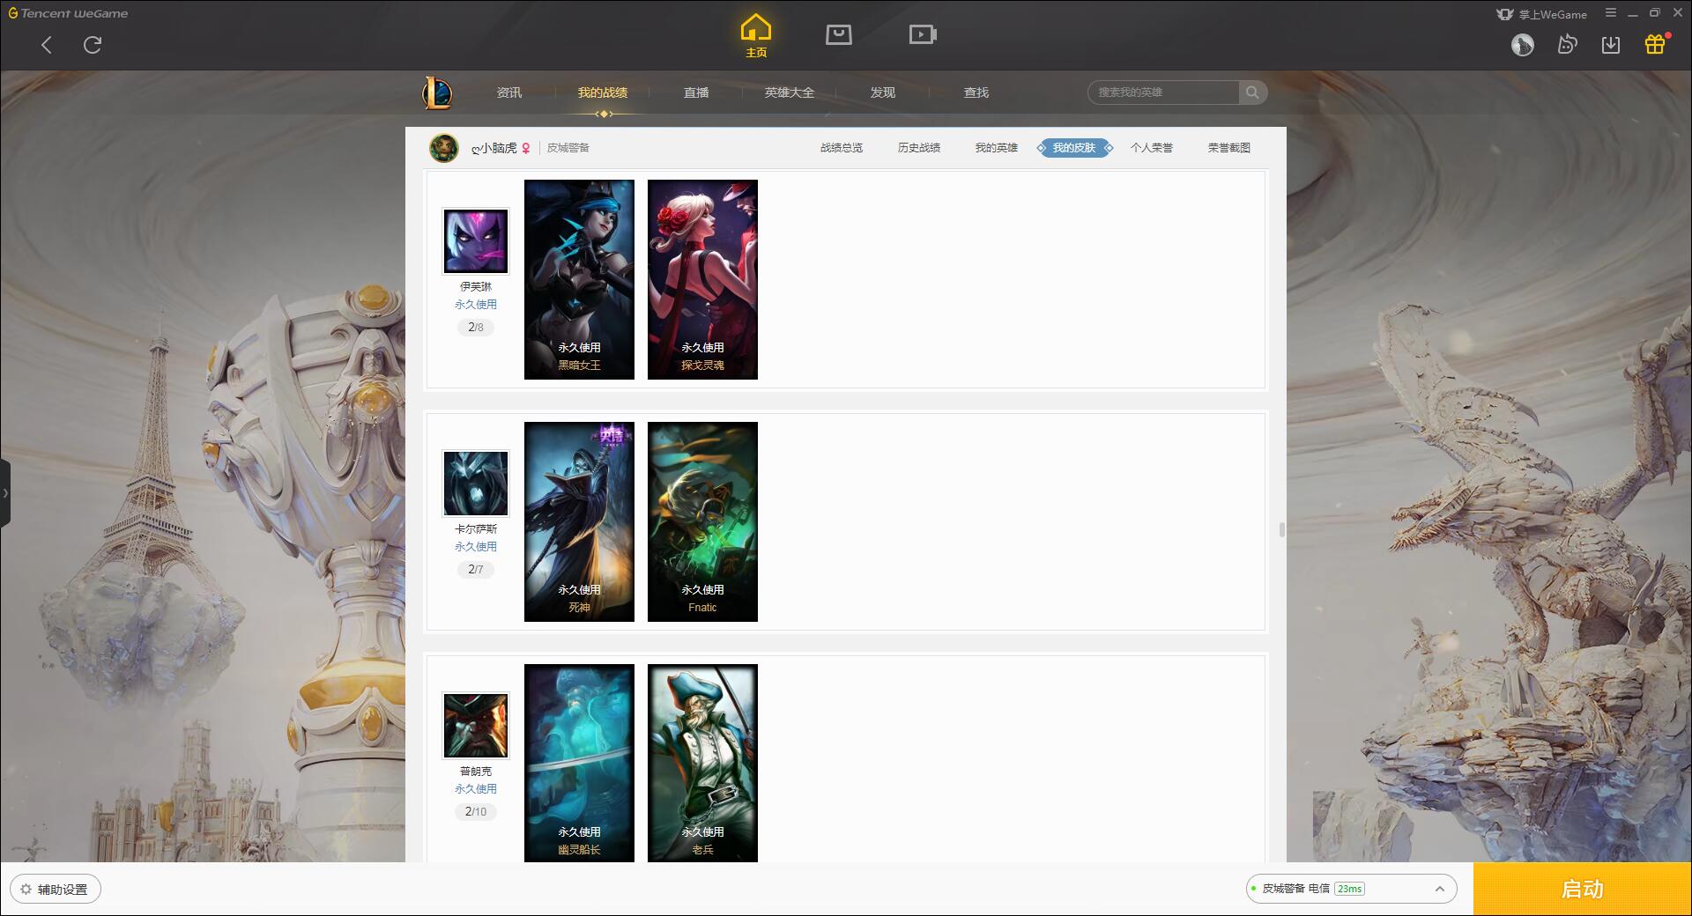Click the League of Legends logo
This screenshot has width=1692, height=916.
click(x=437, y=92)
